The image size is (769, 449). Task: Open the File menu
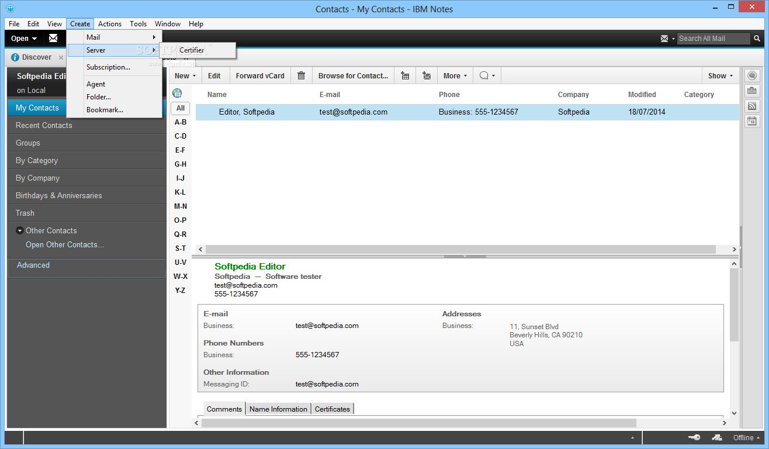coord(14,24)
